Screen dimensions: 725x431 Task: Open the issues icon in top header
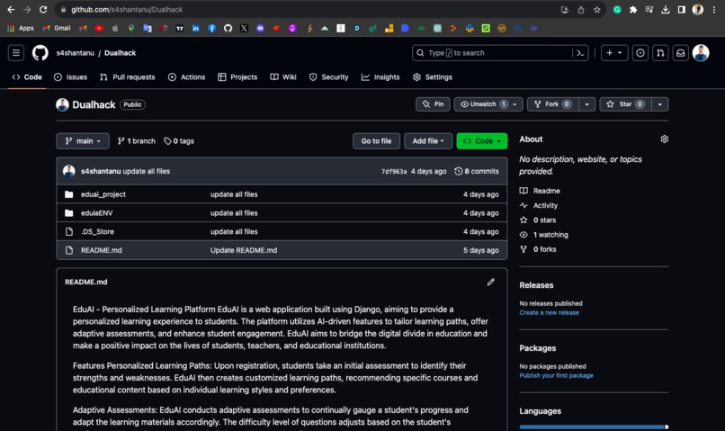tap(640, 53)
